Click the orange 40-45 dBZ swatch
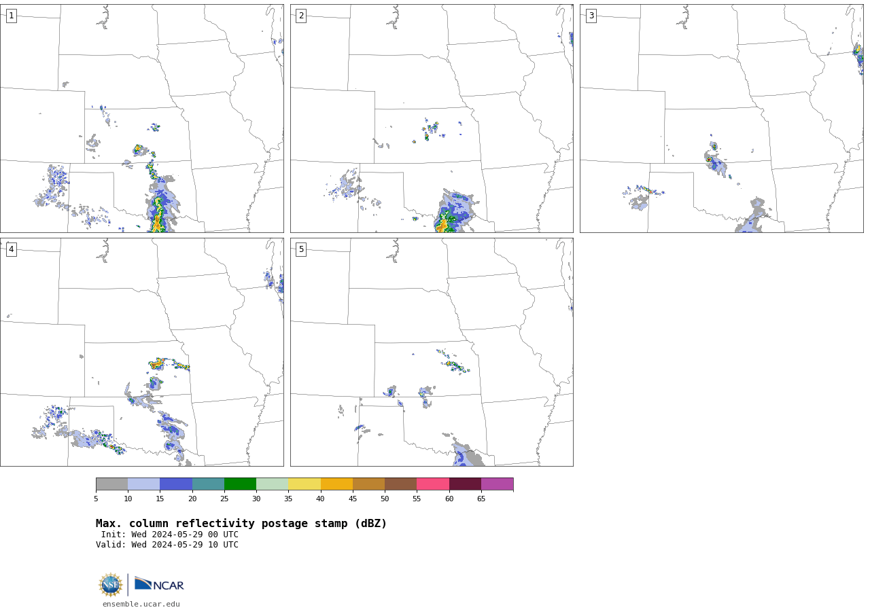This screenshot has width=870, height=612. click(x=336, y=484)
